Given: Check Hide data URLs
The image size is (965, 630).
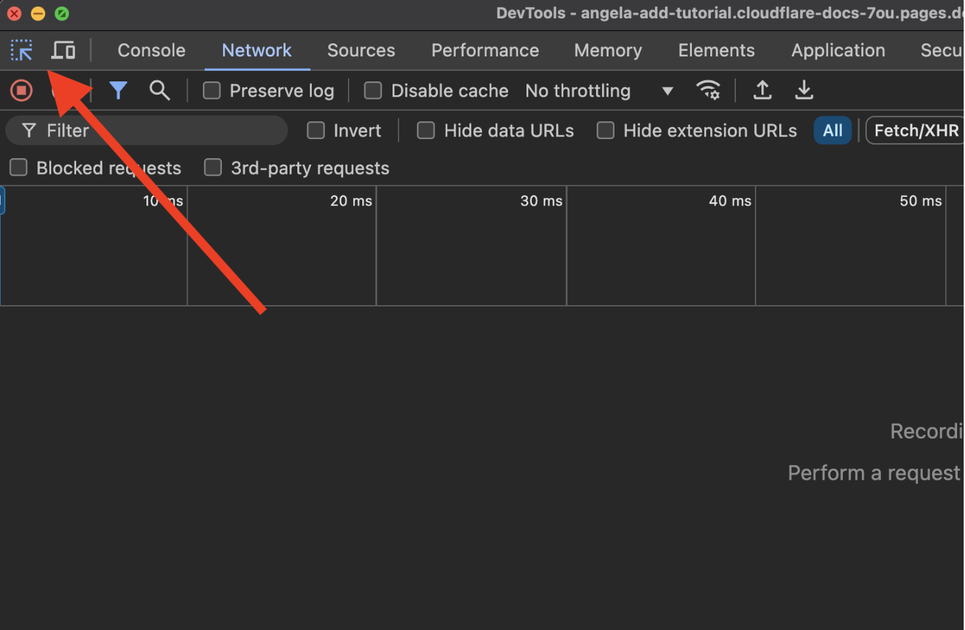Looking at the screenshot, I should [425, 131].
